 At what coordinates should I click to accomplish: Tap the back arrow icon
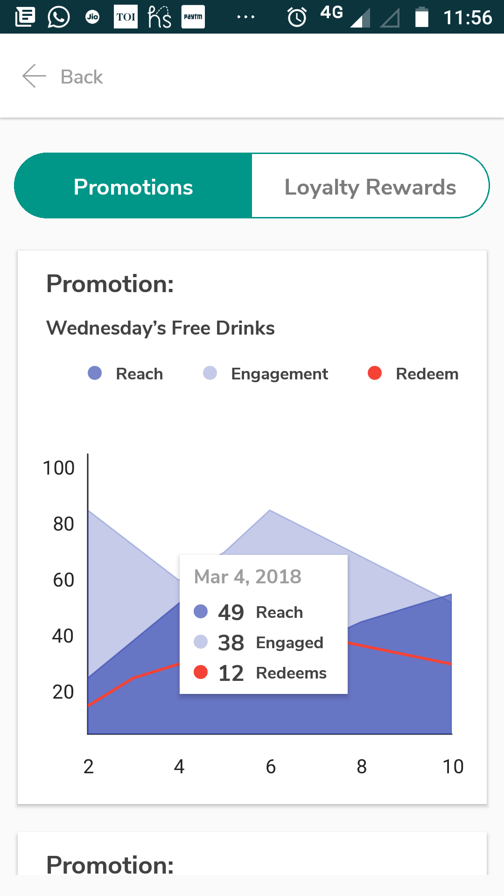(x=34, y=76)
